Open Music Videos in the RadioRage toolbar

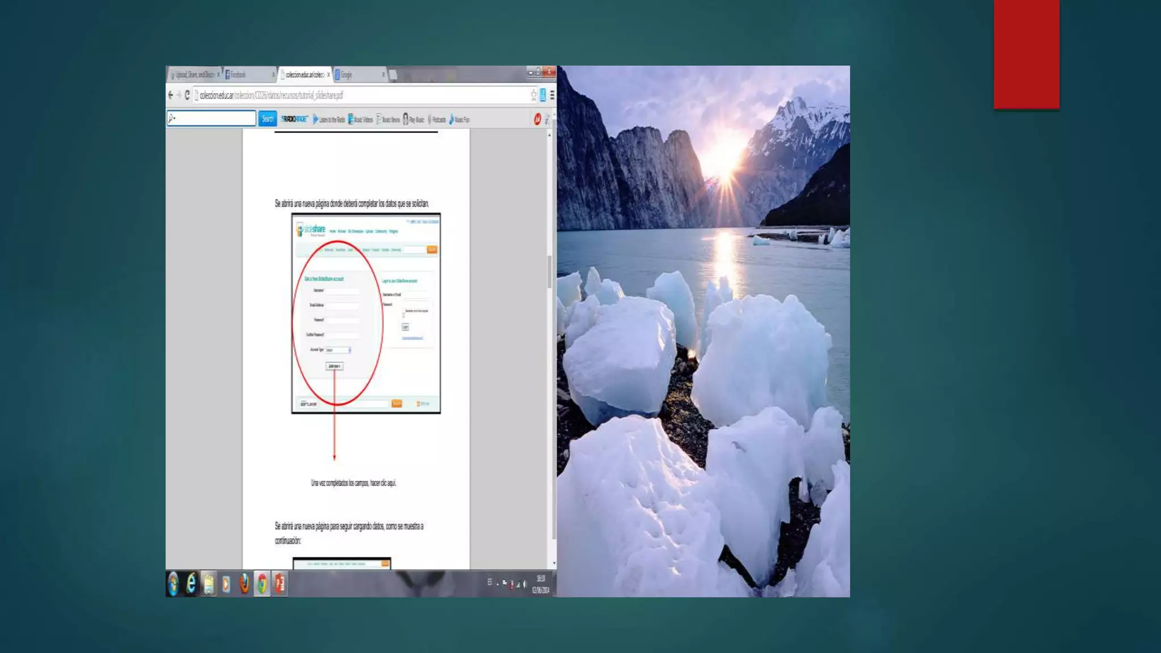click(x=361, y=120)
